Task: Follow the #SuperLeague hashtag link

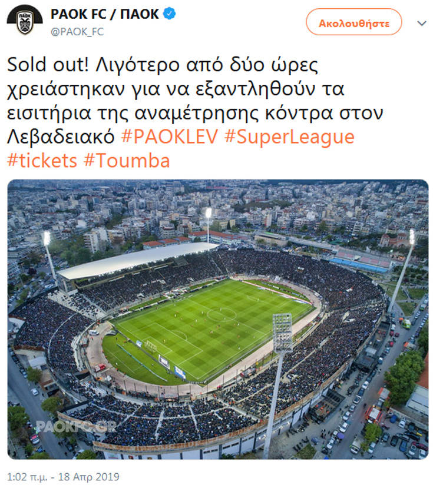Action: (289, 137)
